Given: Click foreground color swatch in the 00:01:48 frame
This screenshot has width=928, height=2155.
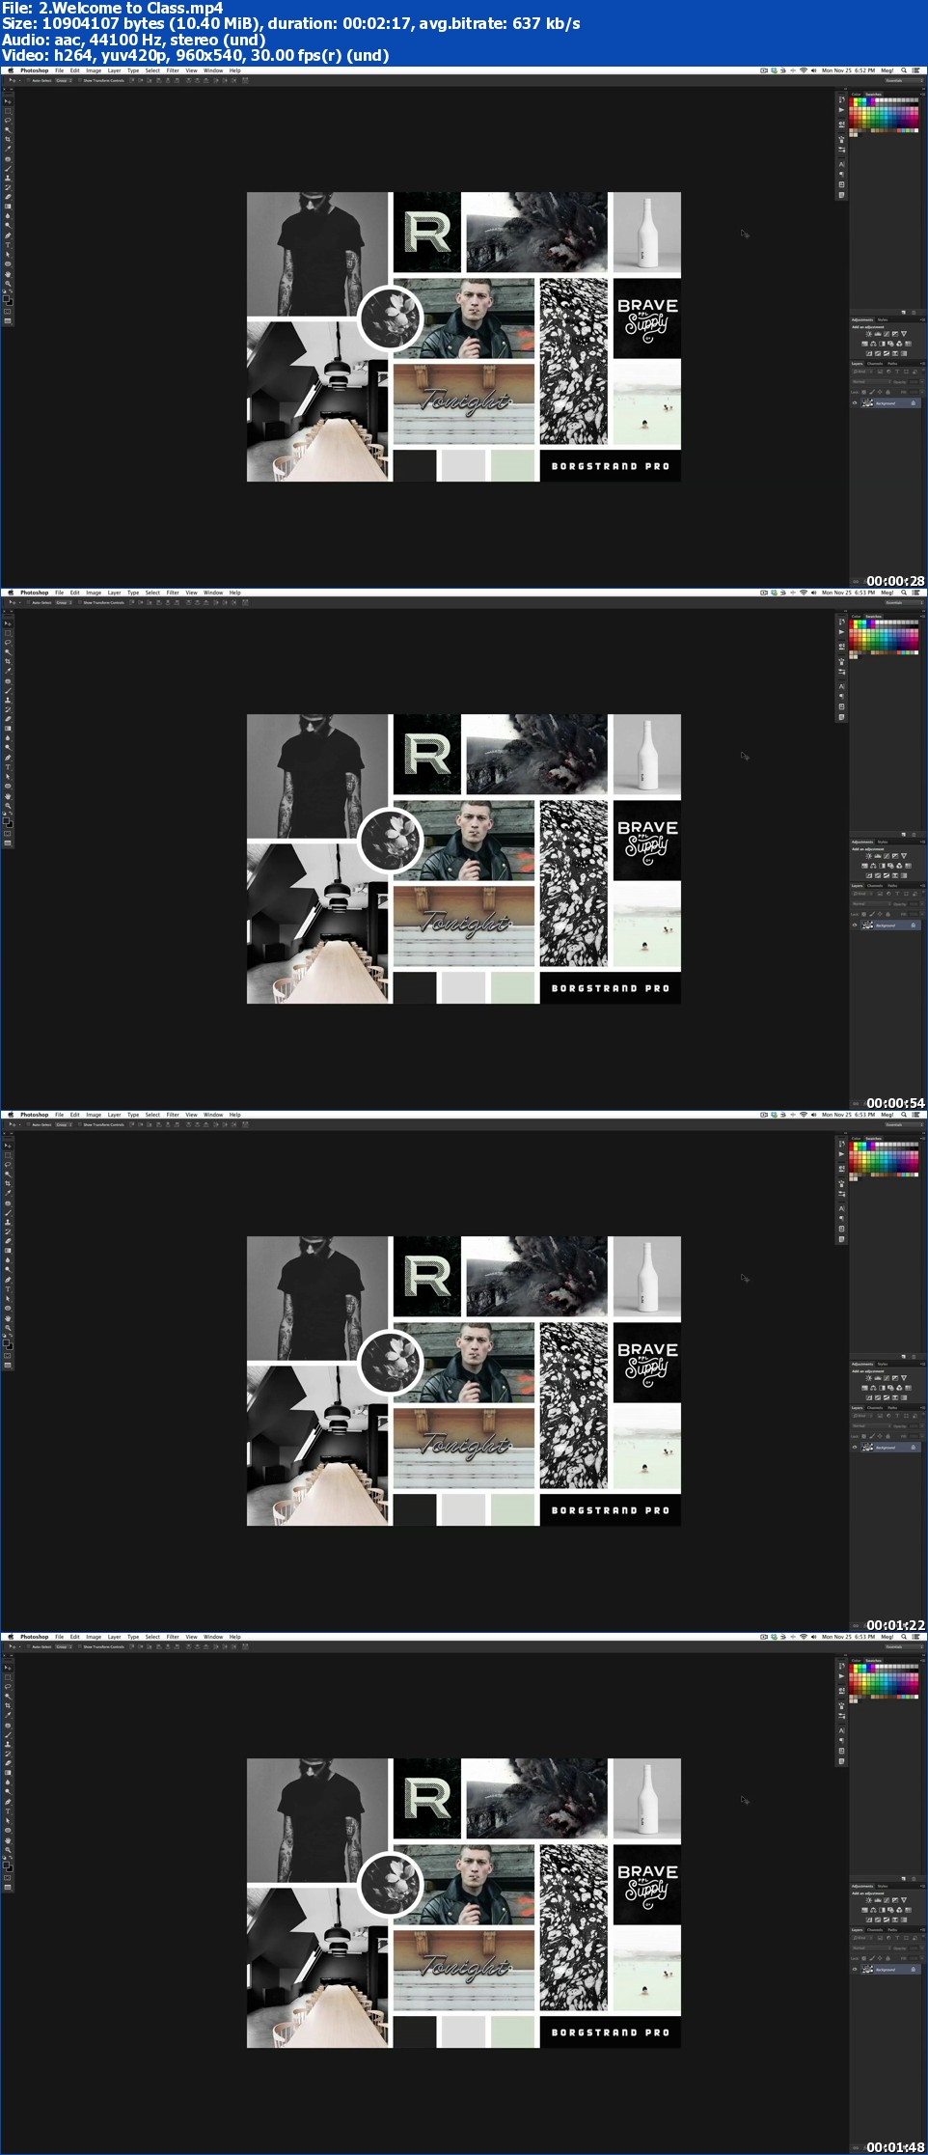Looking at the screenshot, I should click(x=6, y=1865).
